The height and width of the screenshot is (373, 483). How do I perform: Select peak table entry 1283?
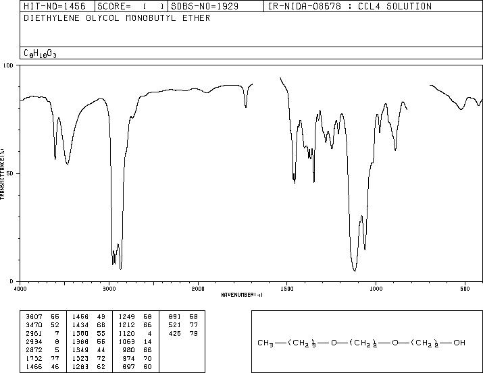click(80, 367)
